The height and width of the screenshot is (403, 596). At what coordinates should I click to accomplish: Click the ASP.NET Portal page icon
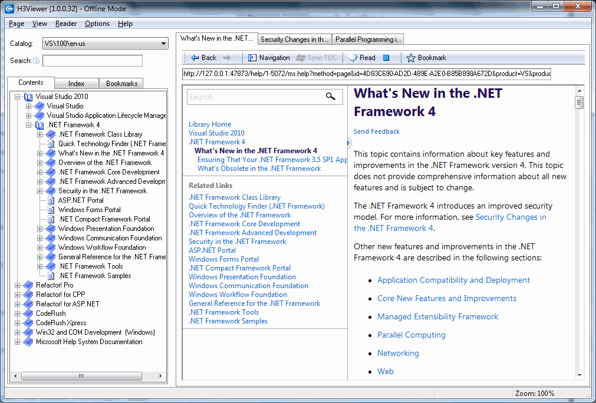click(x=51, y=200)
